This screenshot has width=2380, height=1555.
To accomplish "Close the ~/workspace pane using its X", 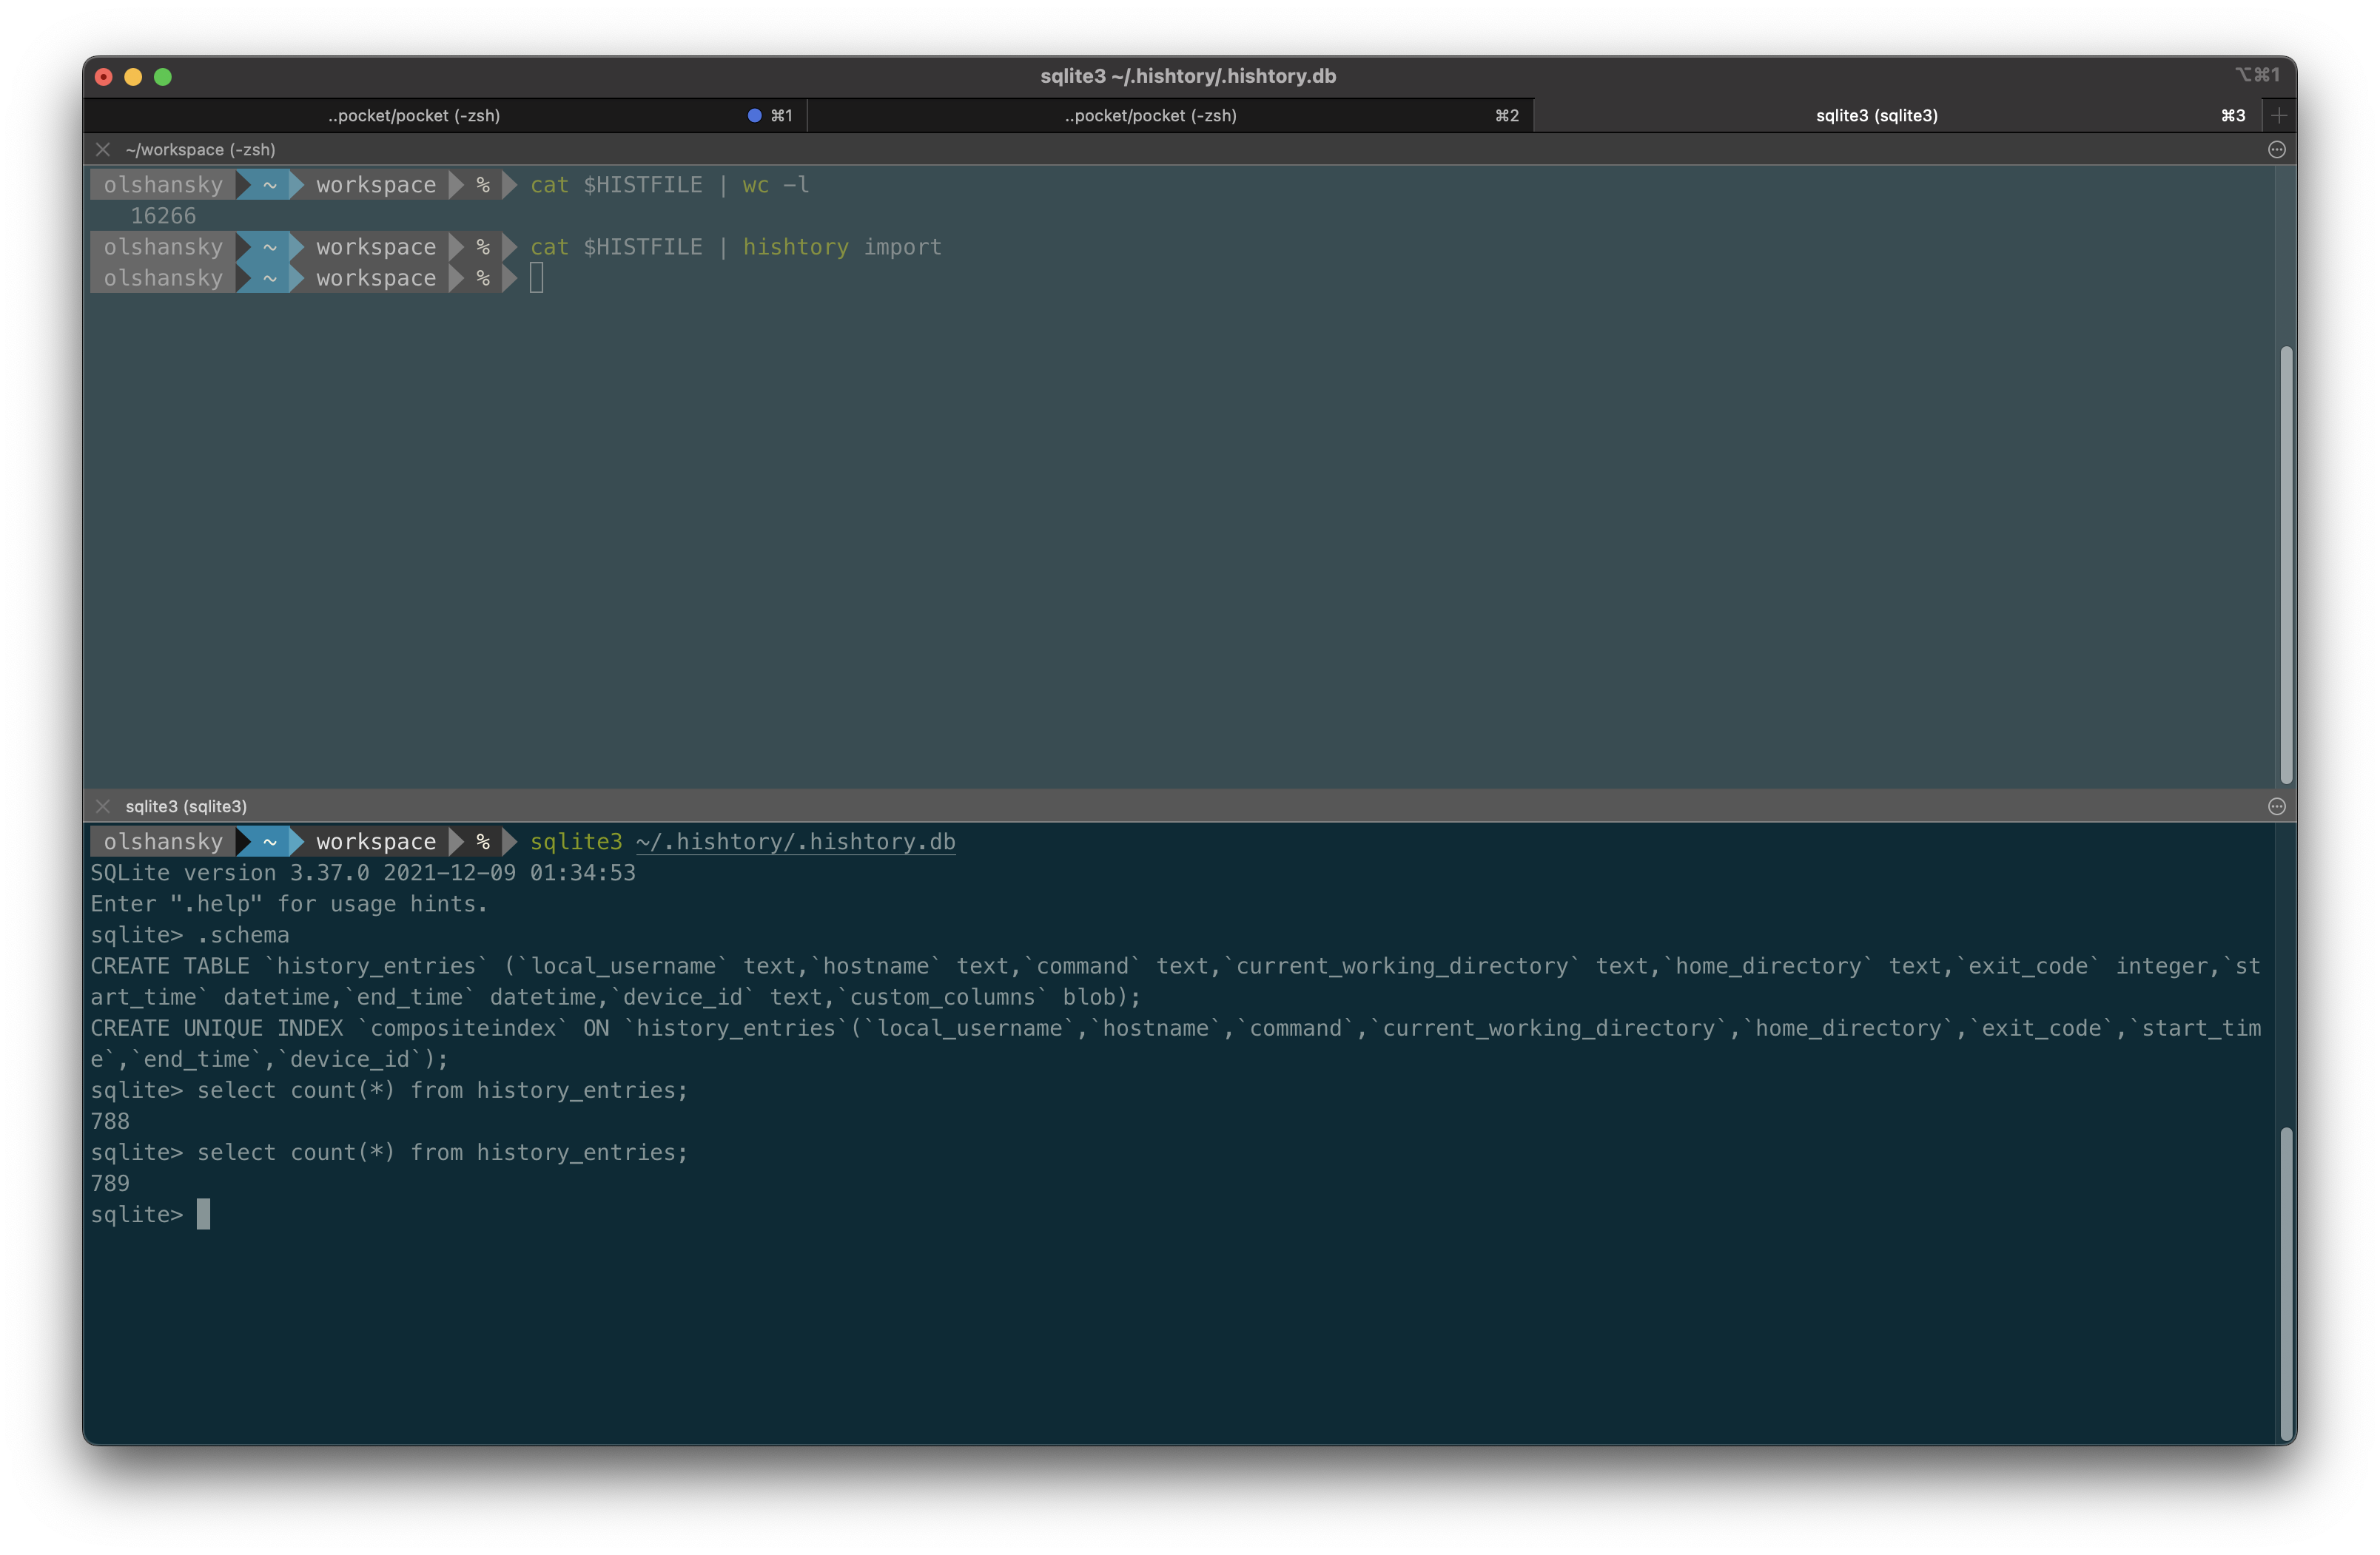I will [103, 150].
